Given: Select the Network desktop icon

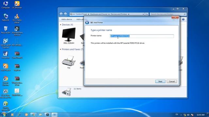Looking at the screenshot, I should (6, 17).
